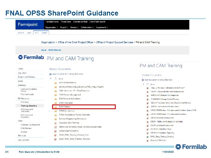Click file icon for SLAC_PMO_EVM_Training_Revised
211x158 pixels.
coord(56,139)
